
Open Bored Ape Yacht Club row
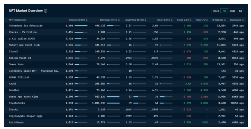[126, 97]
